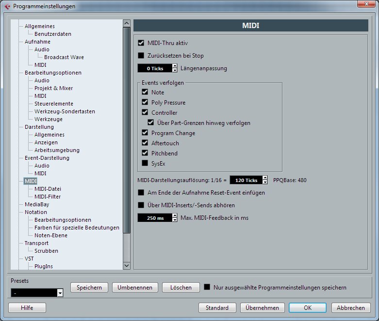Click the Max. MIDI-Feedback stepper arrows

(x=175, y=218)
